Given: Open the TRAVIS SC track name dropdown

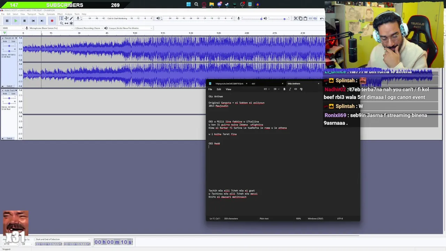Looking at the screenshot, I should pos(11,38).
